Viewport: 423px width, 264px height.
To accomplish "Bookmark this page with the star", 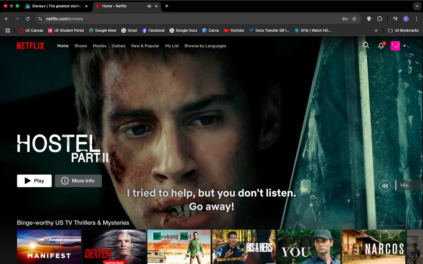I will 354,19.
